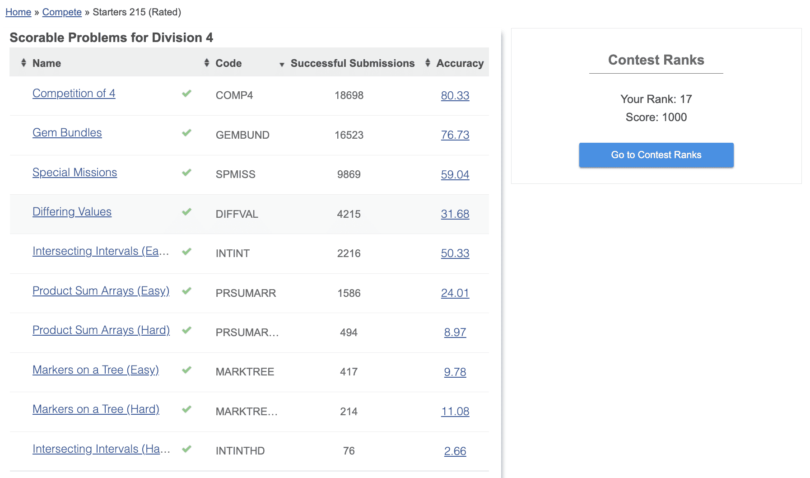
Task: Navigate to the Compete breadcrumb
Action: (x=62, y=12)
